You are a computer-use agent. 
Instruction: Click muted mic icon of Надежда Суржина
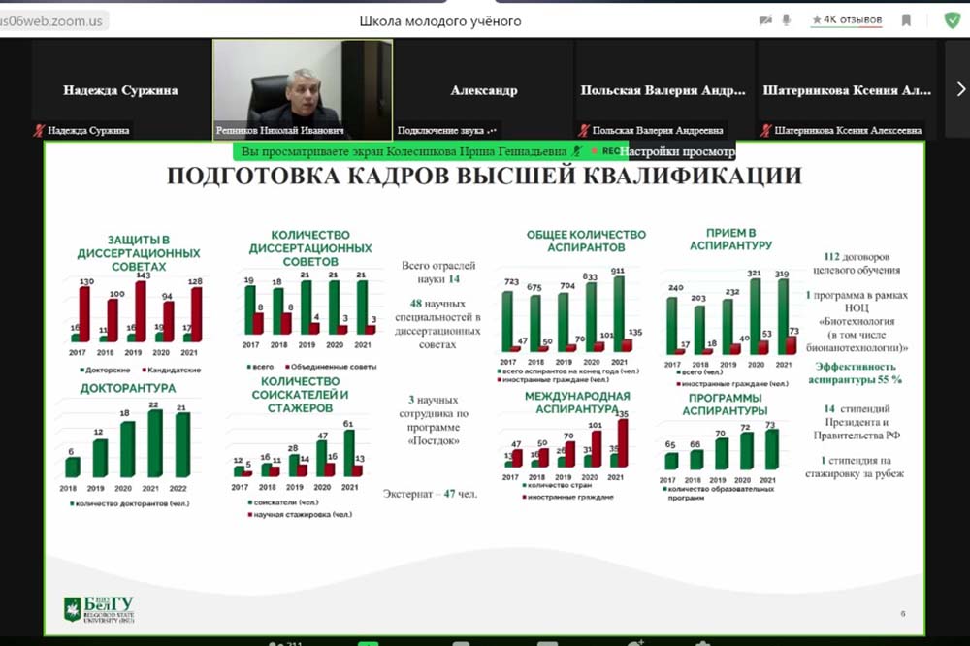[x=40, y=130]
